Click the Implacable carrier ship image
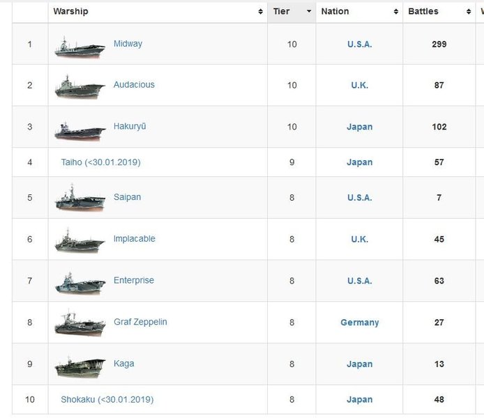 (x=80, y=240)
